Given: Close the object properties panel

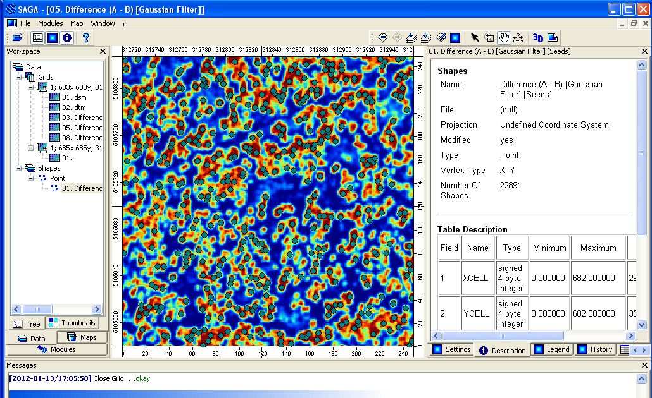Looking at the screenshot, I should point(644,51).
